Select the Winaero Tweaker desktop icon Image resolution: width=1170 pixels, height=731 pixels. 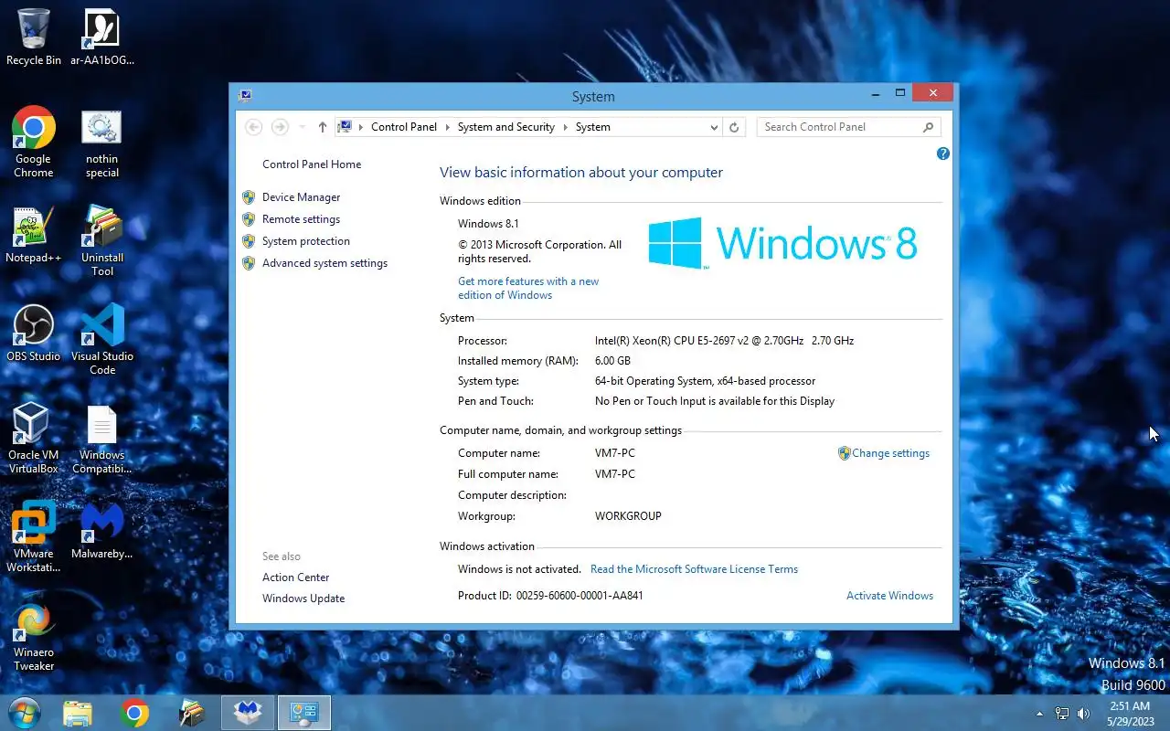[34, 636]
